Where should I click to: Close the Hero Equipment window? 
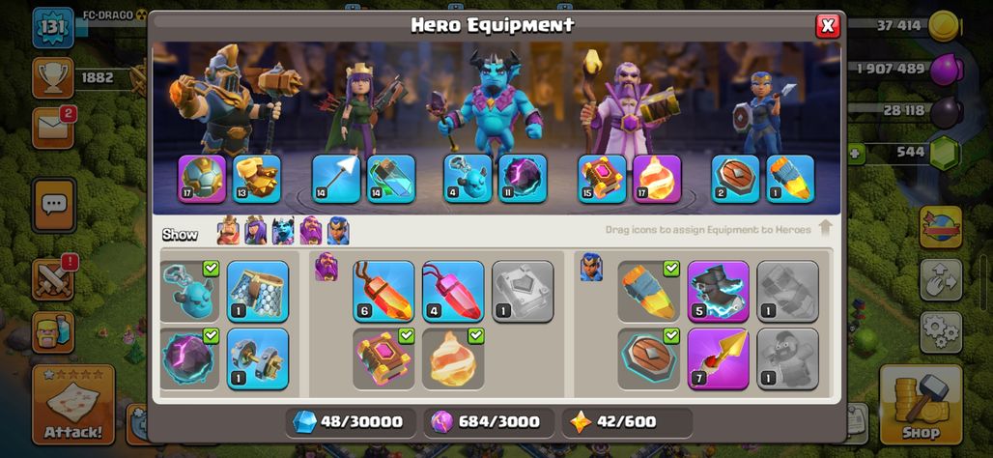[828, 25]
